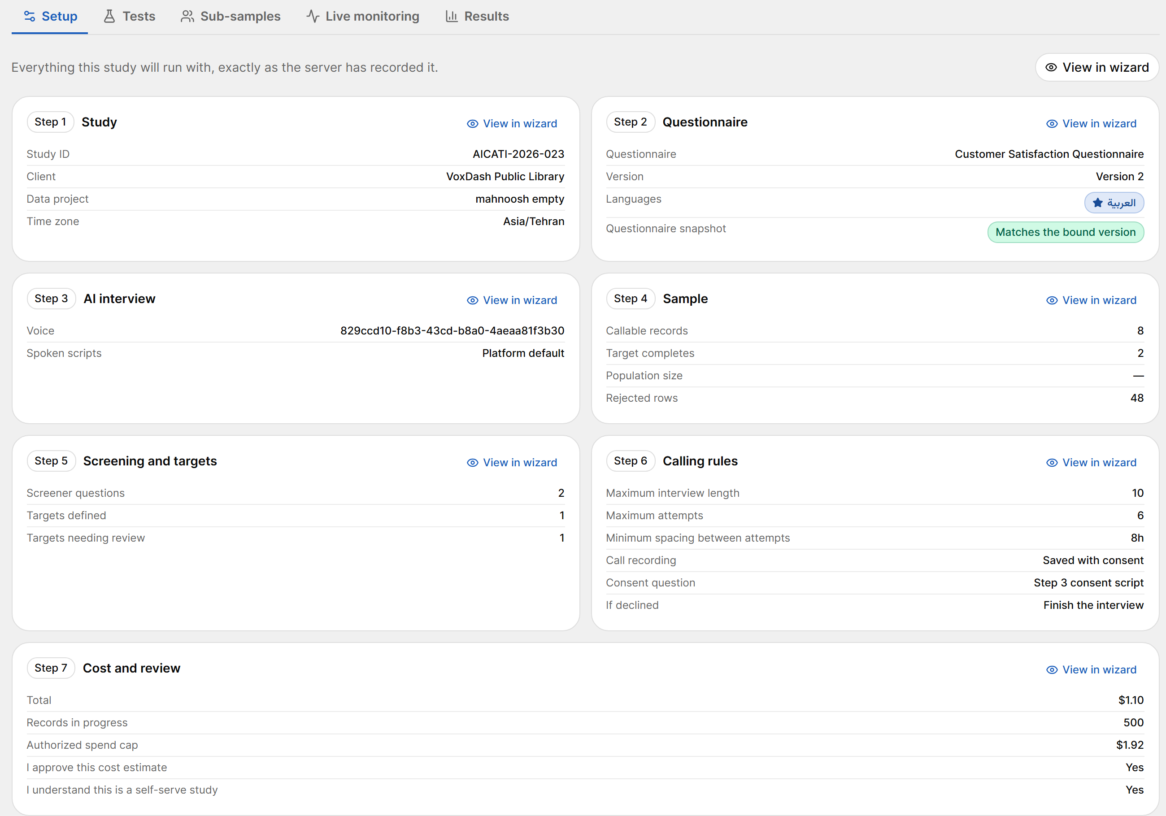Click the voice ID 829ccd10-f8b3-43cd-b8a0-4aeaa81f3b30

(x=452, y=330)
